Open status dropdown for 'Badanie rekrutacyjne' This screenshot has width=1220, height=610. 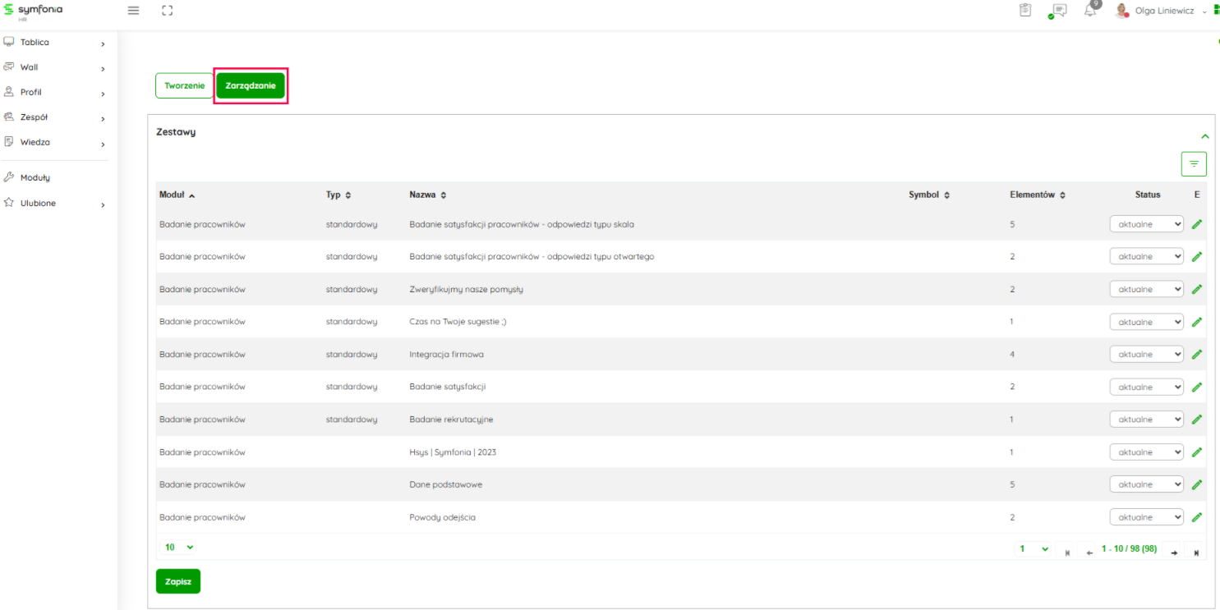click(1146, 420)
